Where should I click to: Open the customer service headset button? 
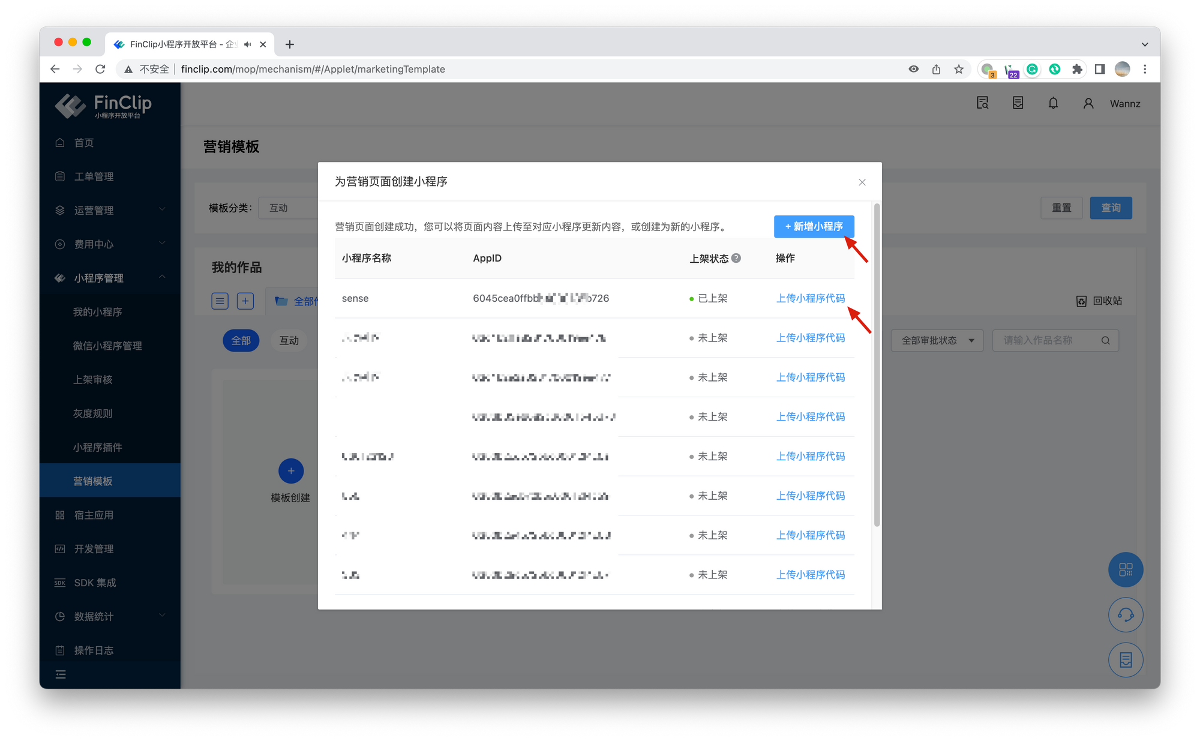1126,615
